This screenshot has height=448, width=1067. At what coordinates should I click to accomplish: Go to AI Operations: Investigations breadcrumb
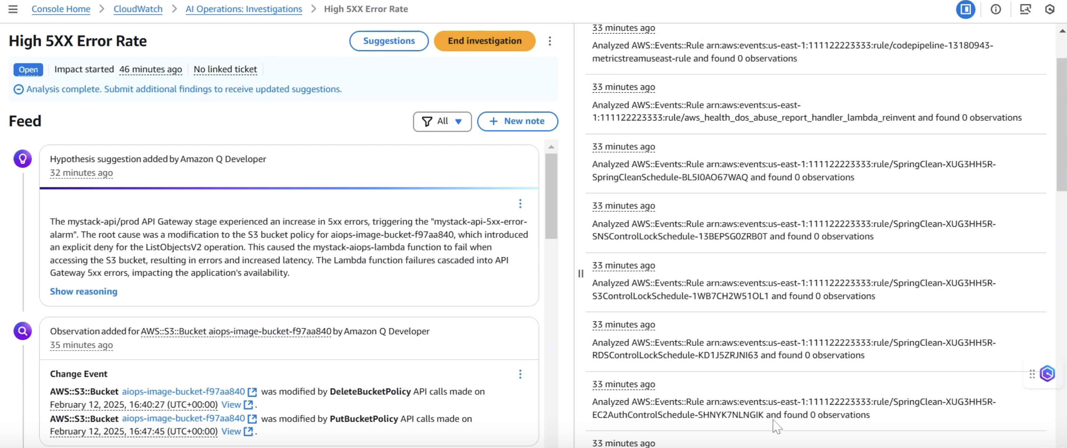[244, 9]
